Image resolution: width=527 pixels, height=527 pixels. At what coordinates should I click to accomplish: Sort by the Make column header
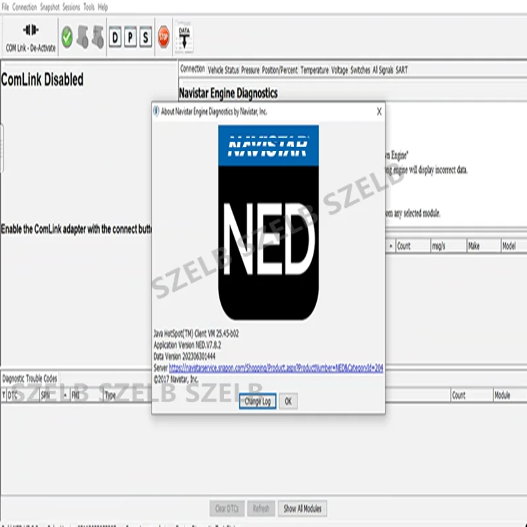484,246
